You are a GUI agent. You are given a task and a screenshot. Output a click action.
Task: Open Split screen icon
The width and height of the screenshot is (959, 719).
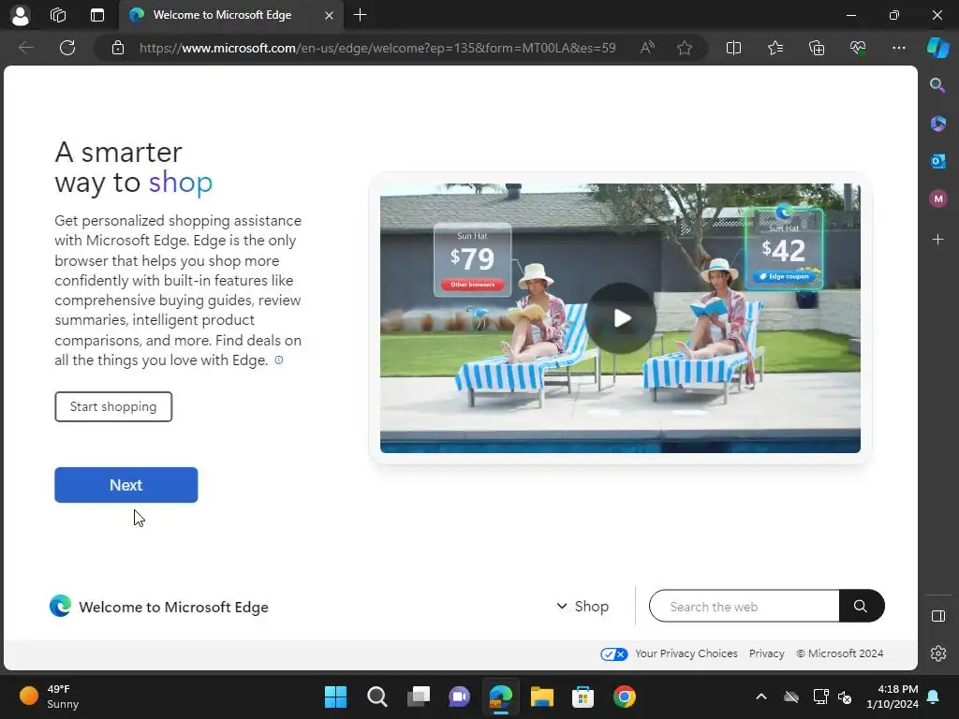pos(733,48)
